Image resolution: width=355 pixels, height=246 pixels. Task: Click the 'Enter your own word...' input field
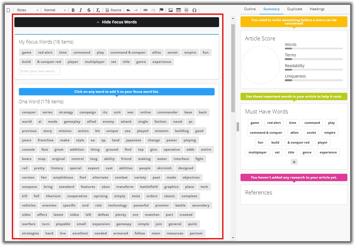coord(39,71)
